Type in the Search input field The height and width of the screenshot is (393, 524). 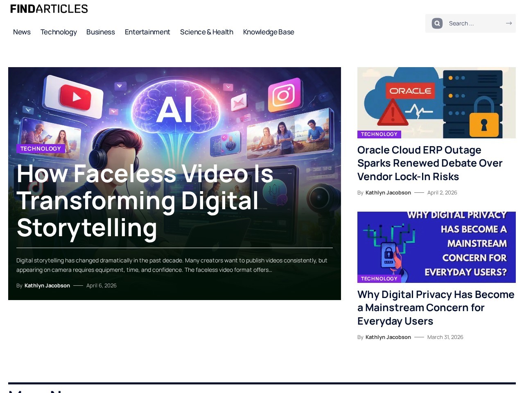click(x=475, y=23)
